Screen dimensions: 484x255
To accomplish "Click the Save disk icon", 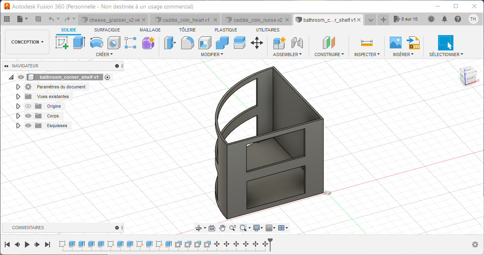I will pos(38,19).
